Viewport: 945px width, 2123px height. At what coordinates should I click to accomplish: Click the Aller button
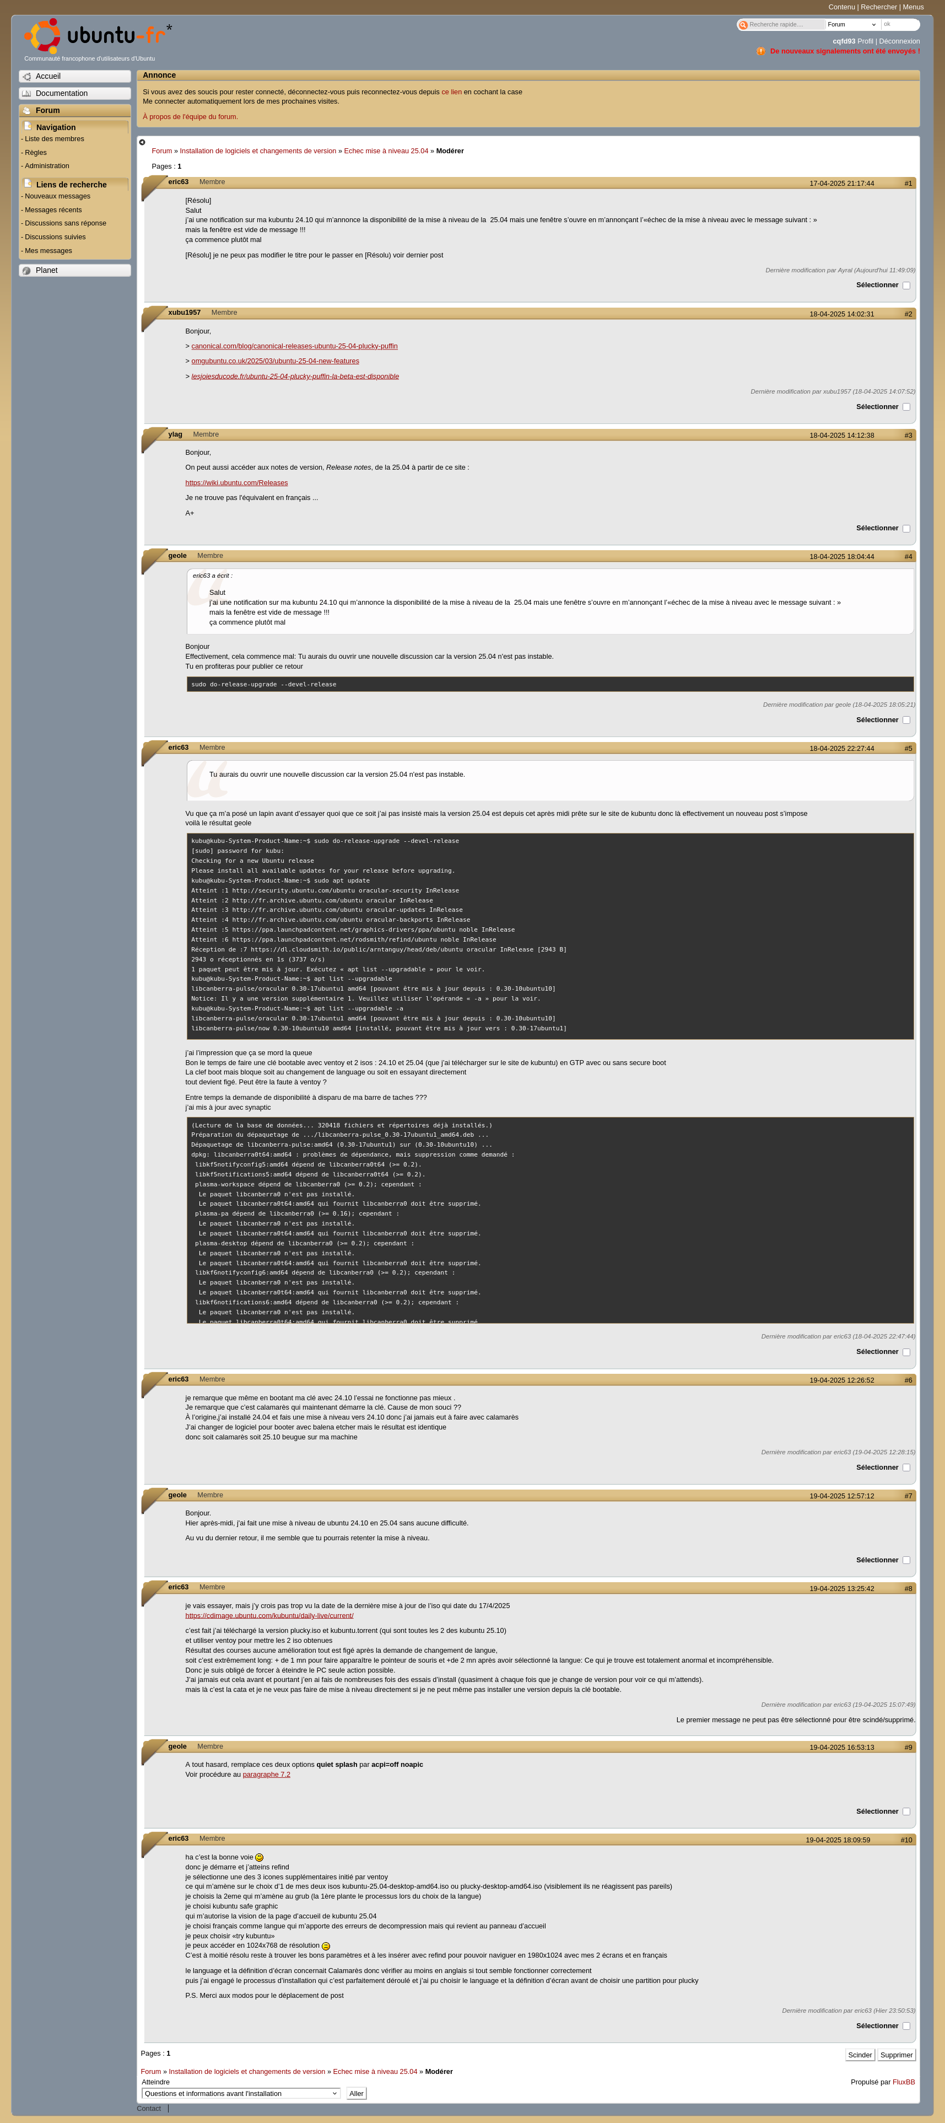coord(356,2094)
